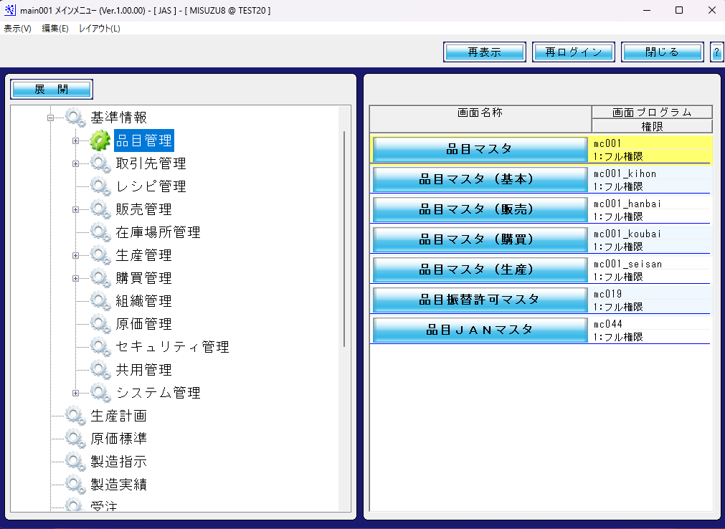Select the gear icon for 在庫場所管理
The image size is (725, 529).
click(x=100, y=232)
